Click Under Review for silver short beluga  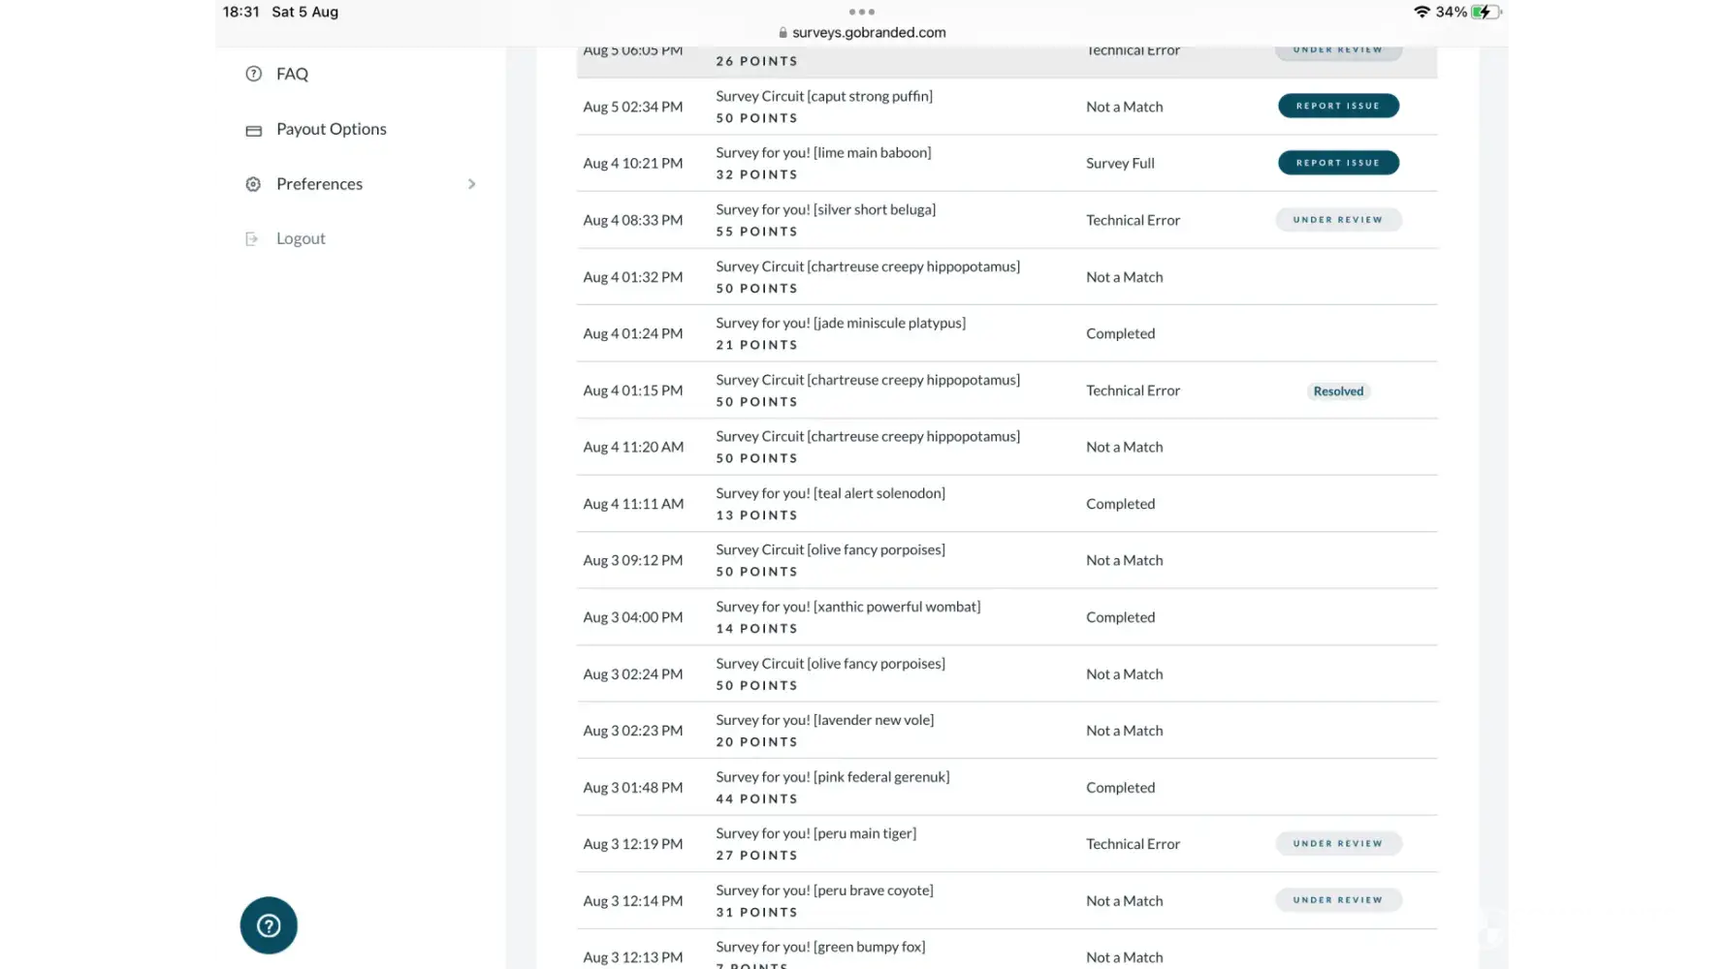pyautogui.click(x=1338, y=220)
